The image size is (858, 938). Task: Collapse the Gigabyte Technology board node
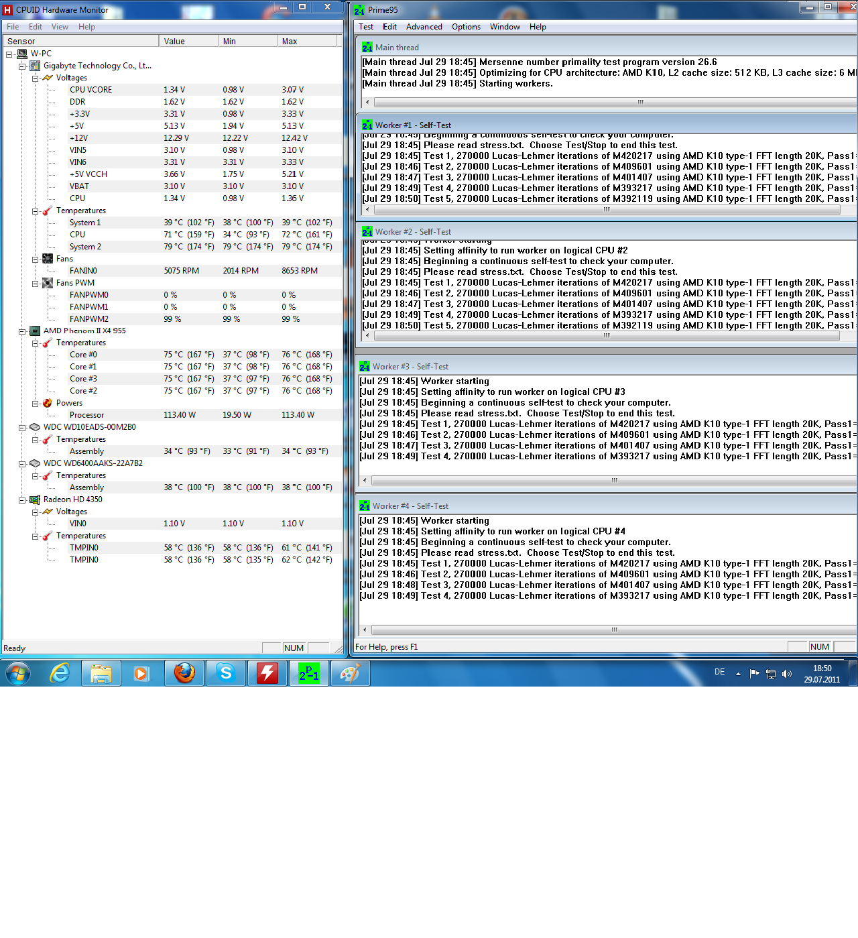22,66
